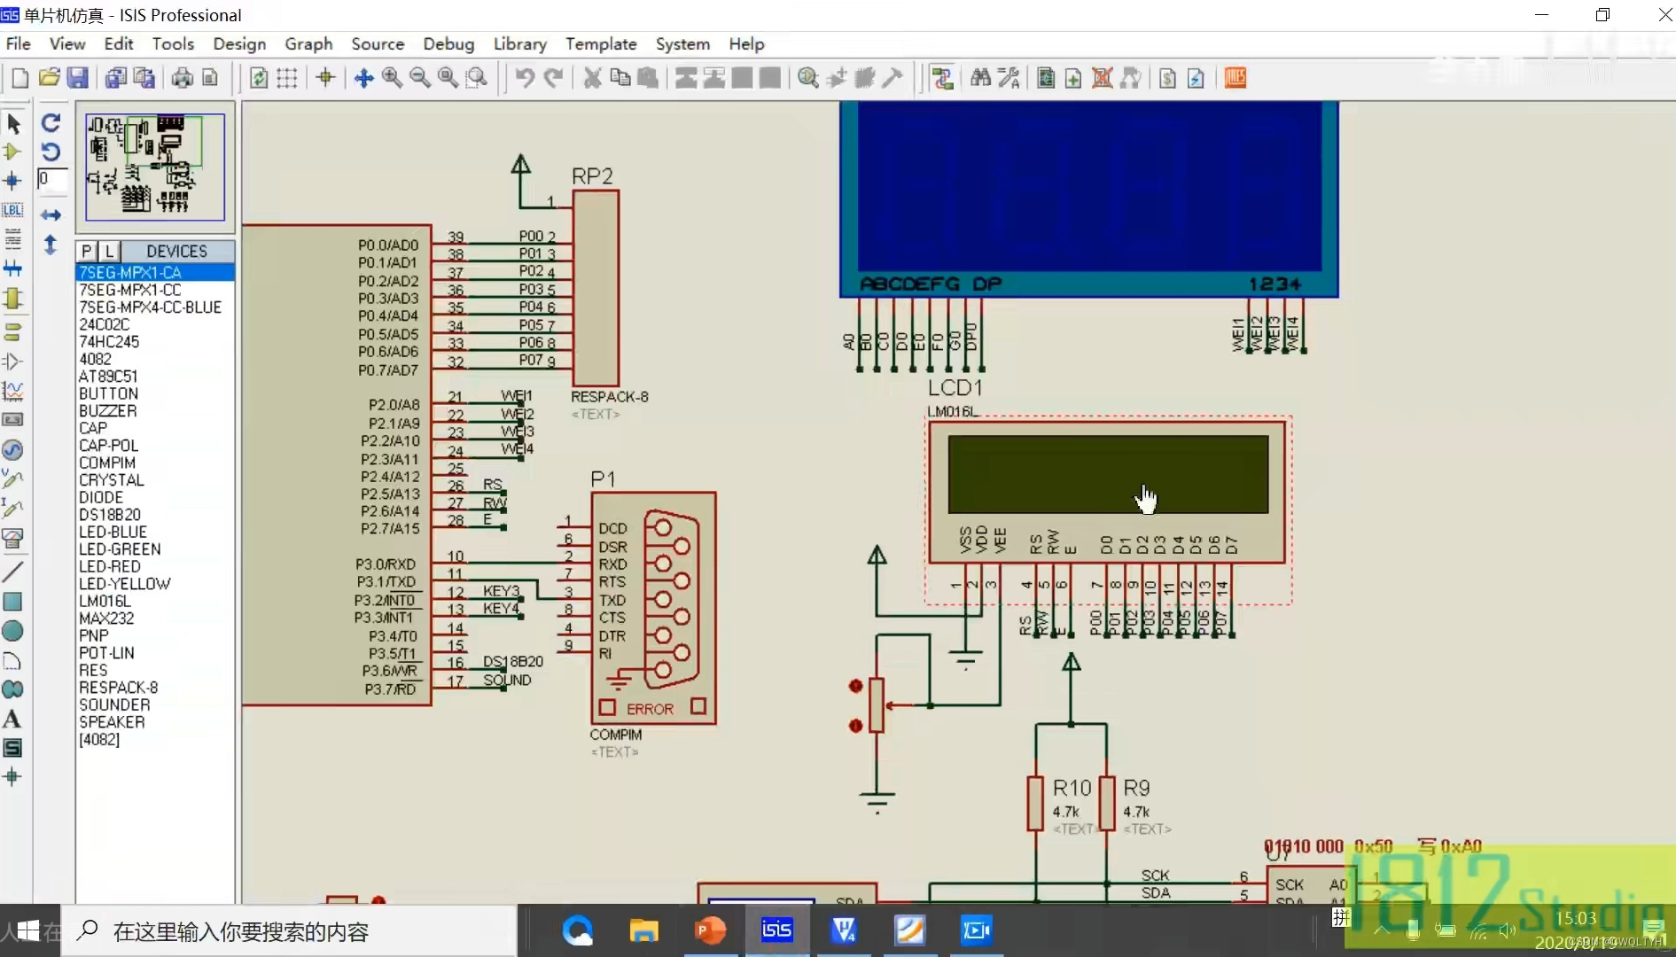Zoom in on the schematic
1676x957 pixels.
392,78
